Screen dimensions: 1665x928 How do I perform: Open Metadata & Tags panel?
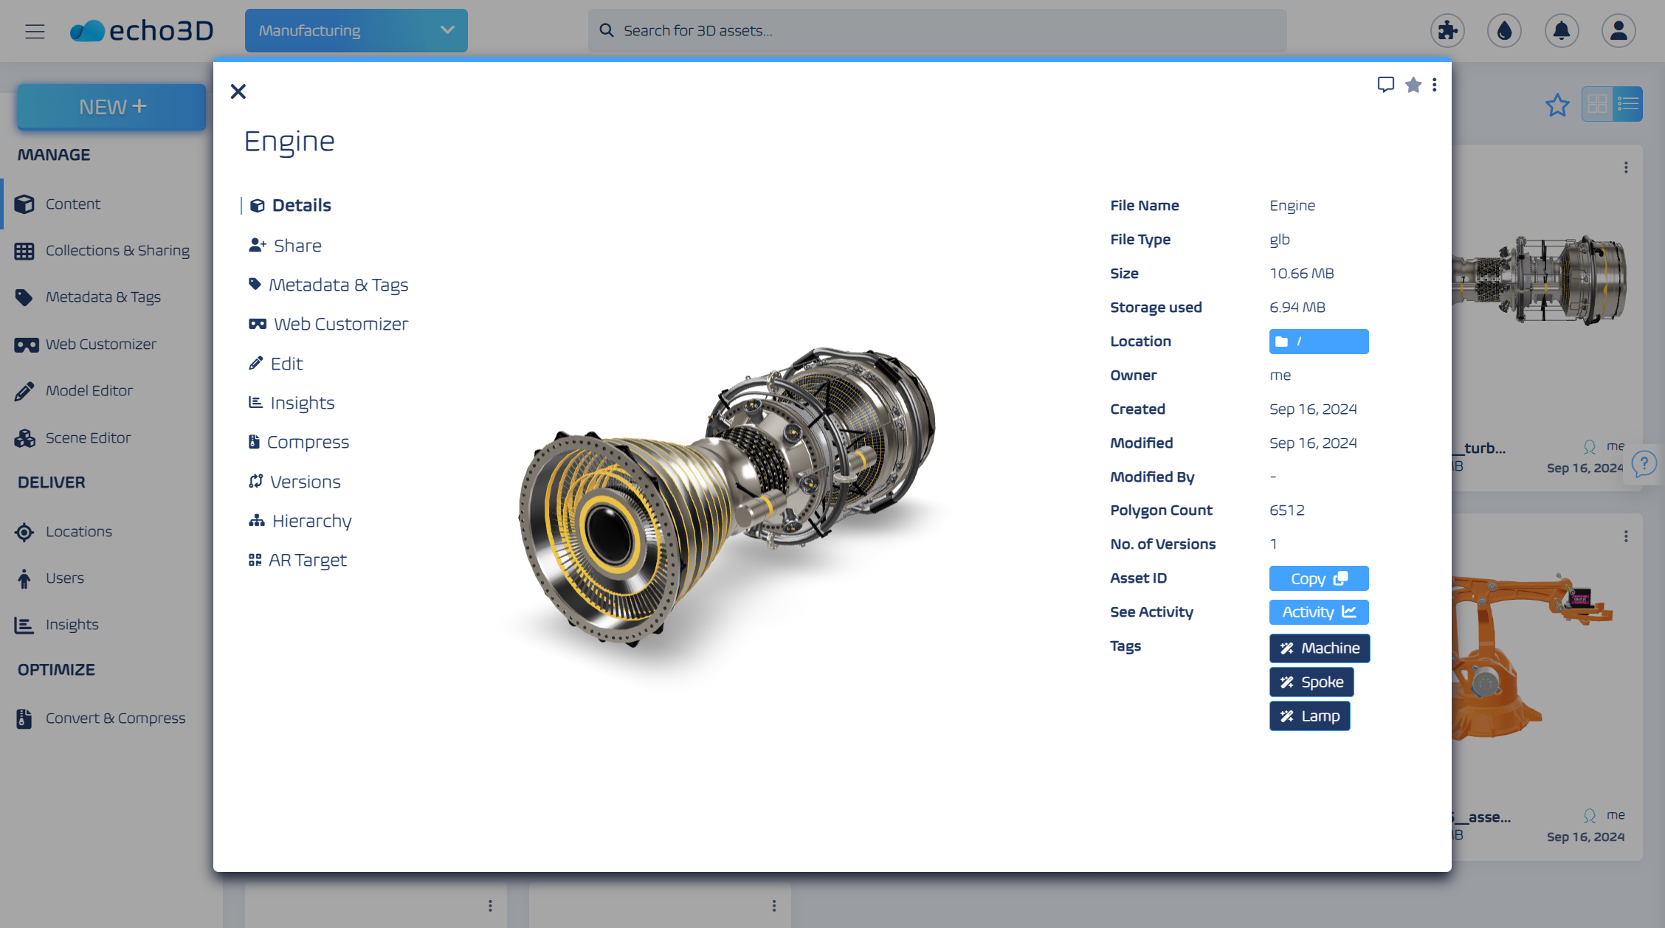(x=337, y=285)
